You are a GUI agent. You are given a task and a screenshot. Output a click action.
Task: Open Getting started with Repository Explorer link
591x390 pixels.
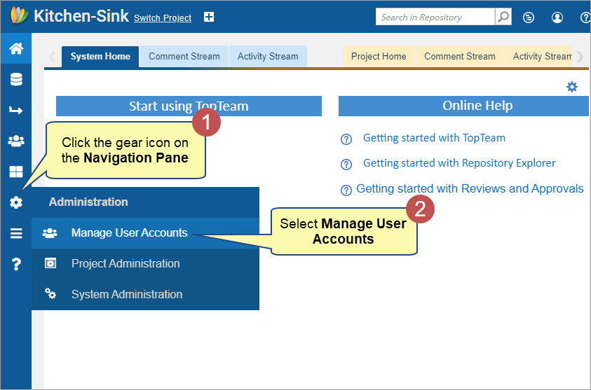click(x=459, y=163)
